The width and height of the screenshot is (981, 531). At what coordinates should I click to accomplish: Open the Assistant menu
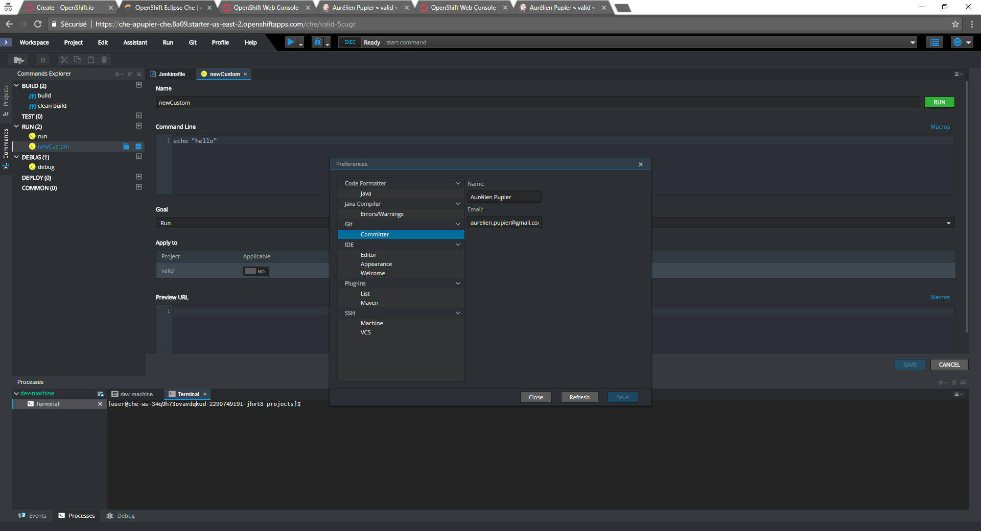coord(135,42)
